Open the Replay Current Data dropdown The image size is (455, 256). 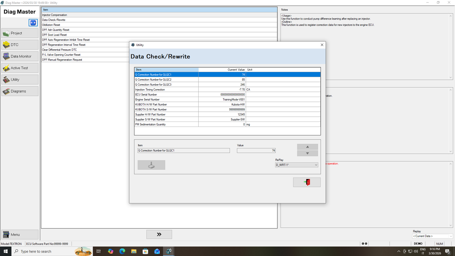433,236
